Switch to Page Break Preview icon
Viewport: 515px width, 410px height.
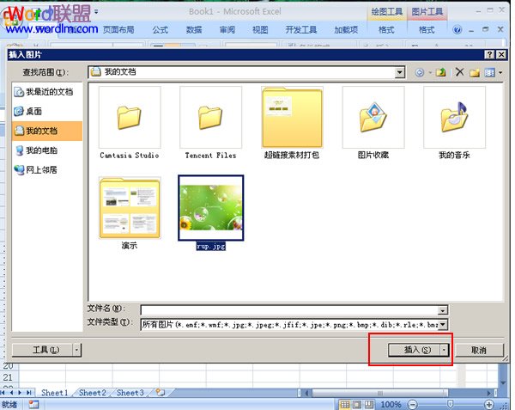369,404
